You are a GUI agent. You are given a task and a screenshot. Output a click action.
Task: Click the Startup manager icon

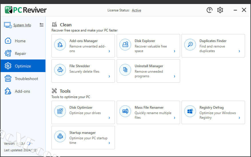60,136
